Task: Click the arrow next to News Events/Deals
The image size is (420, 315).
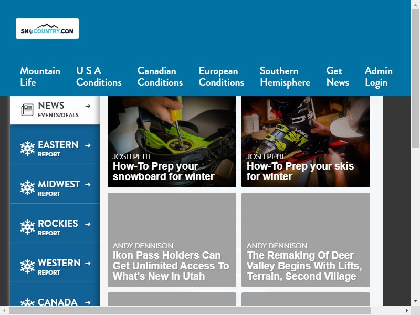Action: point(88,106)
